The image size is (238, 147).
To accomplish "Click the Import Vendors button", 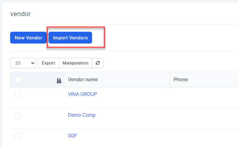I will pyautogui.click(x=70, y=38).
